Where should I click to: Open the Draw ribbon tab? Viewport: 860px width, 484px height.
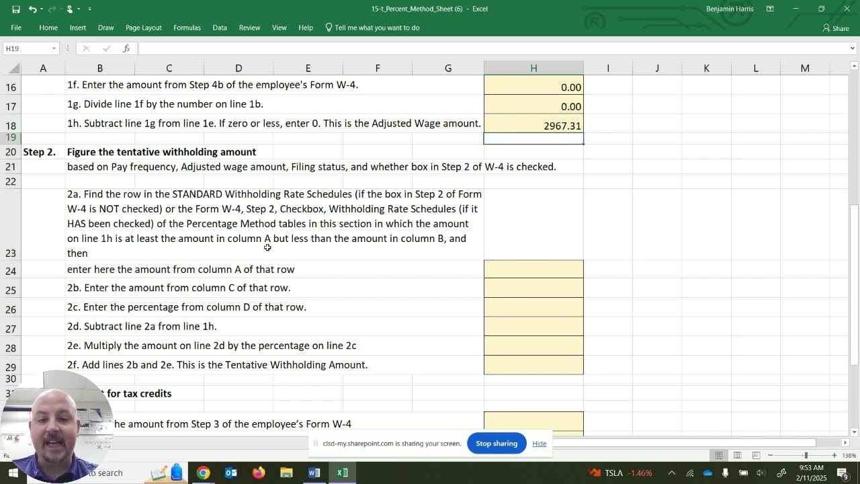point(106,28)
